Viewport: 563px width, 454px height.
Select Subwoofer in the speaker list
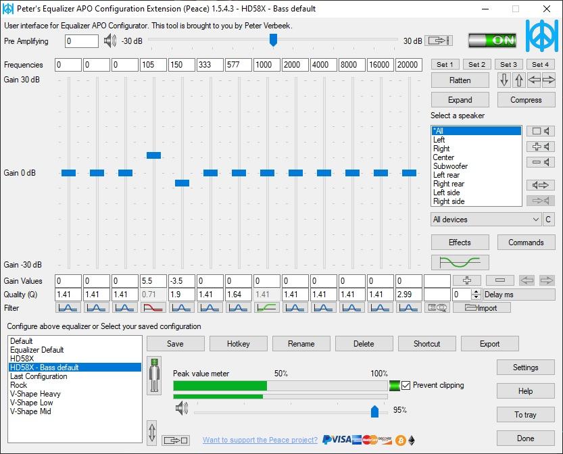click(476, 166)
